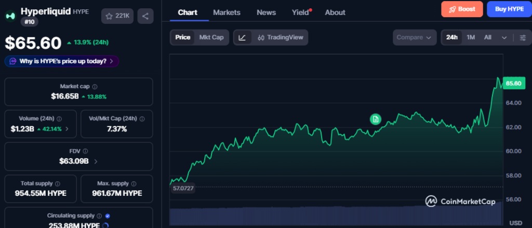Click the #10 rank badge
The height and width of the screenshot is (228, 532).
[30, 22]
